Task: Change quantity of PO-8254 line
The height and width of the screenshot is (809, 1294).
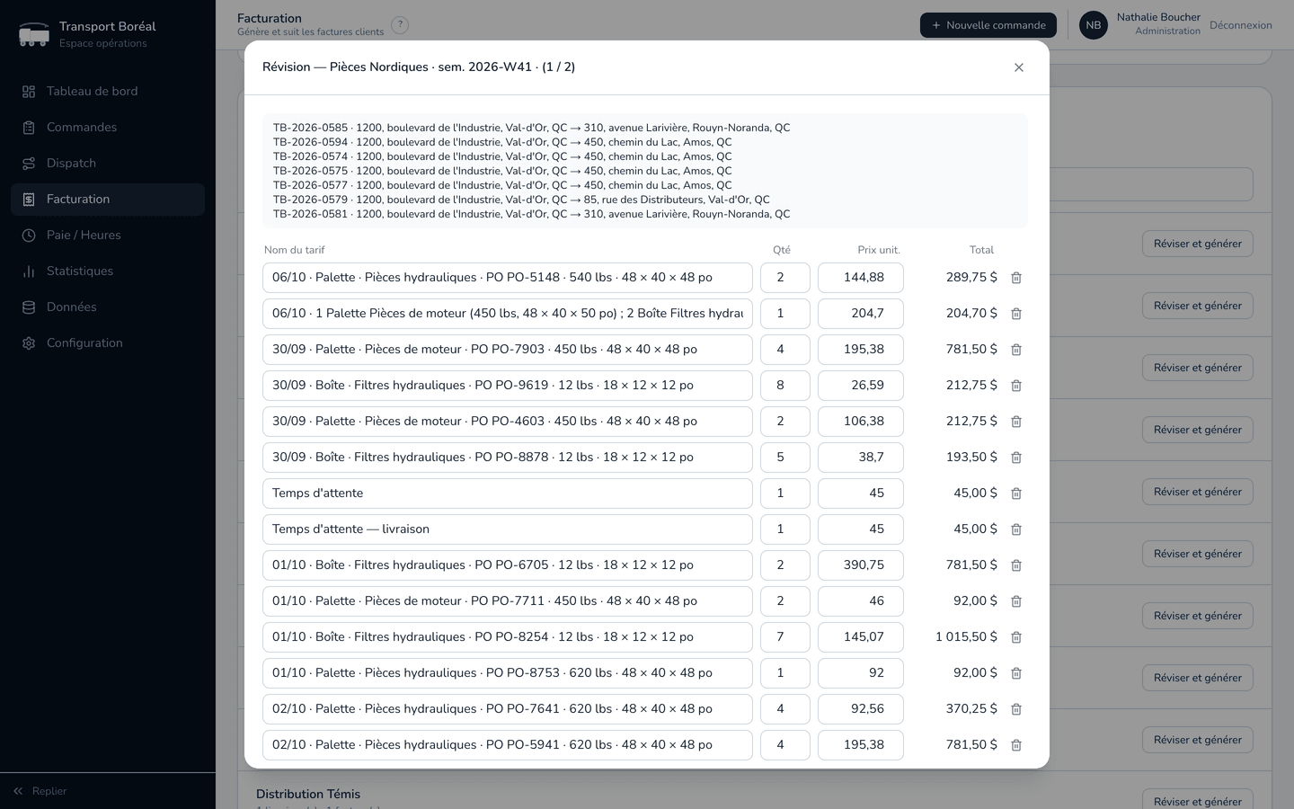Action: coord(785,637)
